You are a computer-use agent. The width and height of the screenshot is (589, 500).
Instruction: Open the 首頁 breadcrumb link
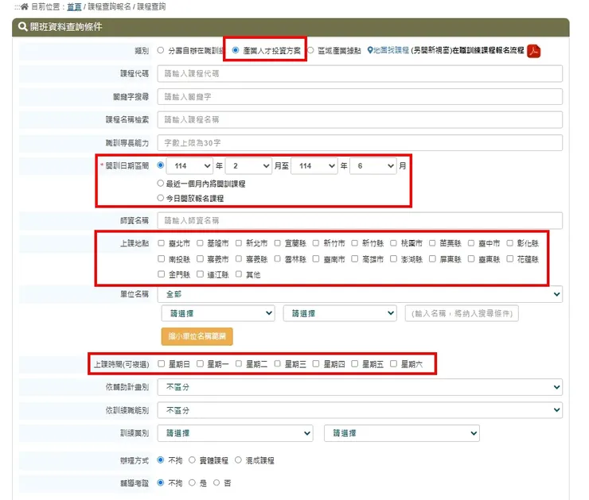(x=74, y=6)
